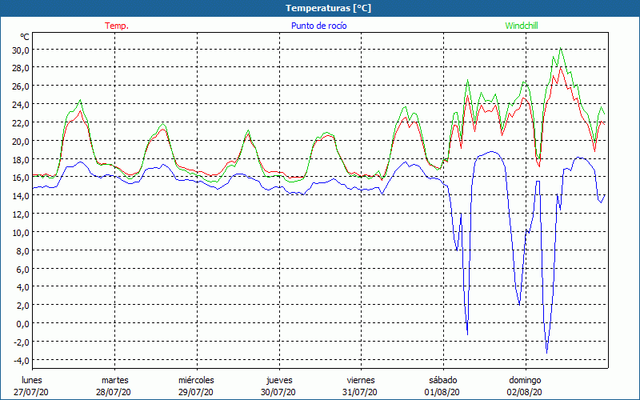
Task: Click the 'lunes' day label
Action: (x=32, y=380)
